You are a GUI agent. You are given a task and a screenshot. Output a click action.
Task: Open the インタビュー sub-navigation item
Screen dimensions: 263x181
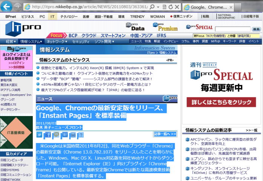171,41
